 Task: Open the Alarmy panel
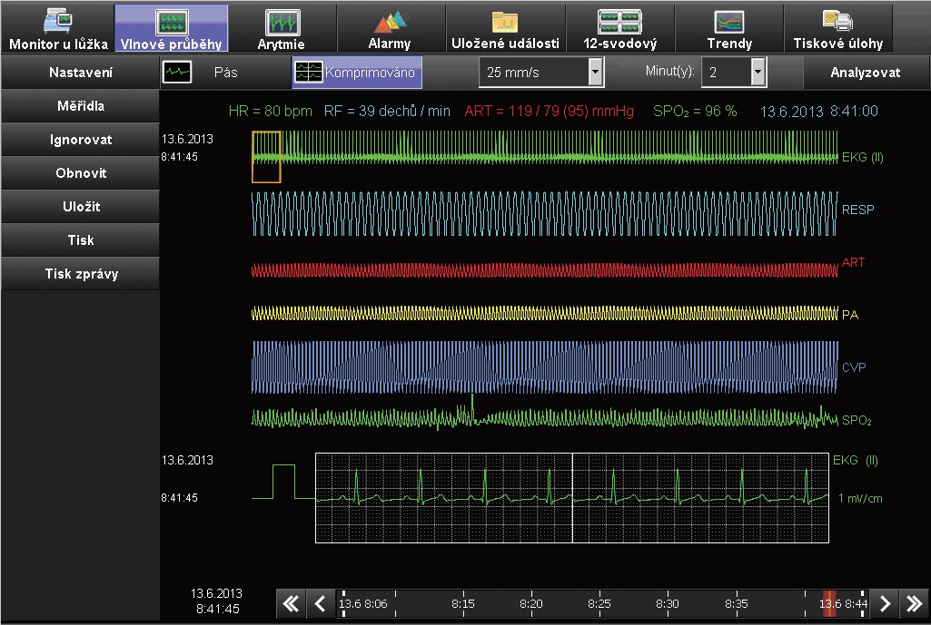click(390, 28)
